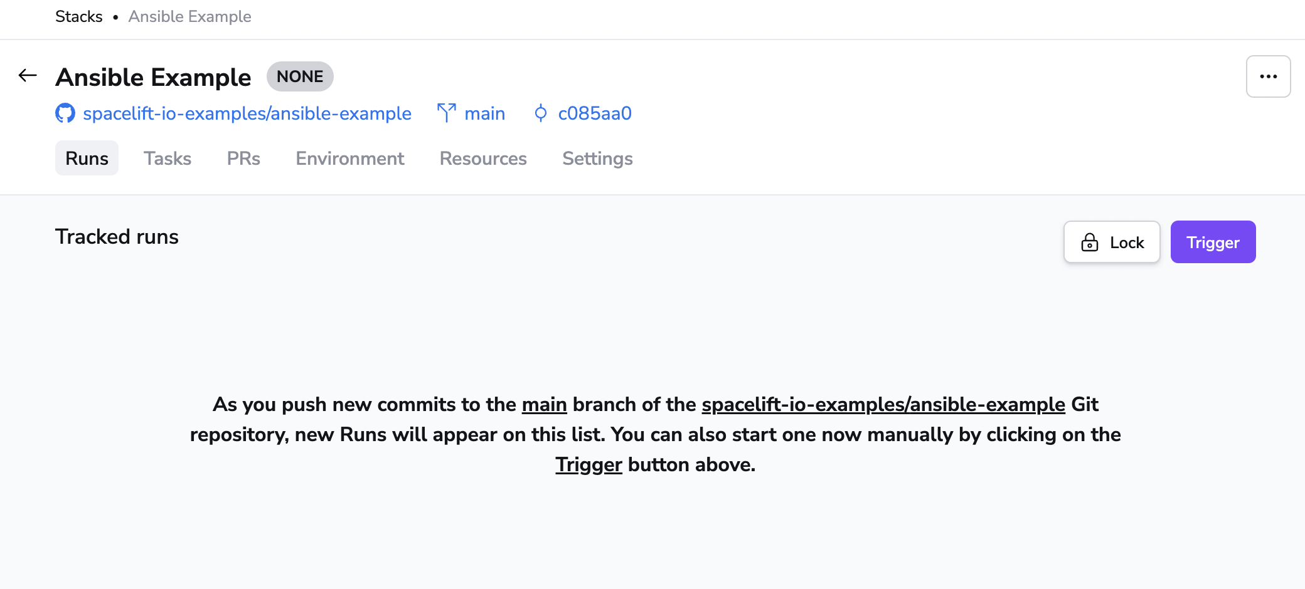This screenshot has height=589, width=1305.
Task: Open the Settings tab
Action: pyautogui.click(x=597, y=159)
